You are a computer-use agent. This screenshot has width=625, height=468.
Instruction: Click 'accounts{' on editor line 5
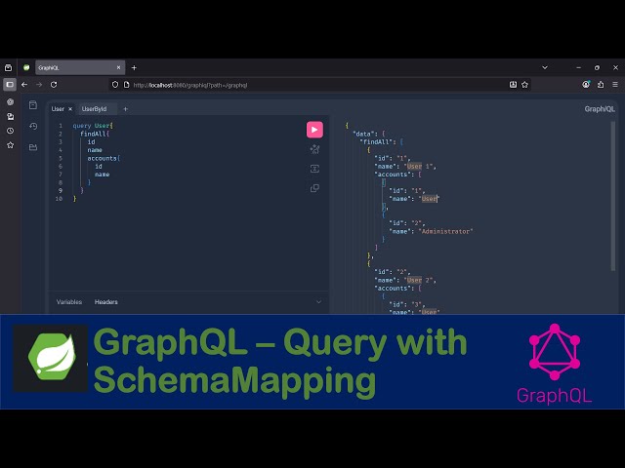(x=104, y=158)
